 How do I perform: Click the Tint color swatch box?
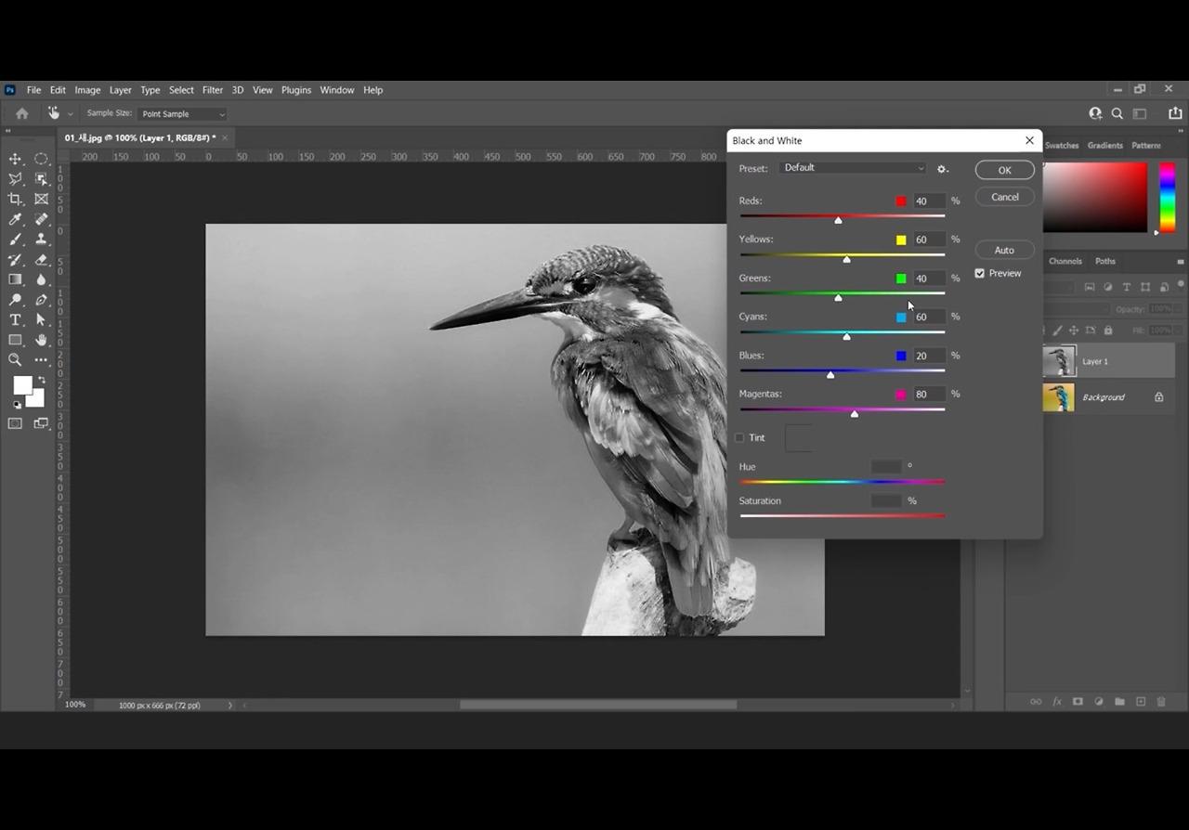pyautogui.click(x=799, y=438)
